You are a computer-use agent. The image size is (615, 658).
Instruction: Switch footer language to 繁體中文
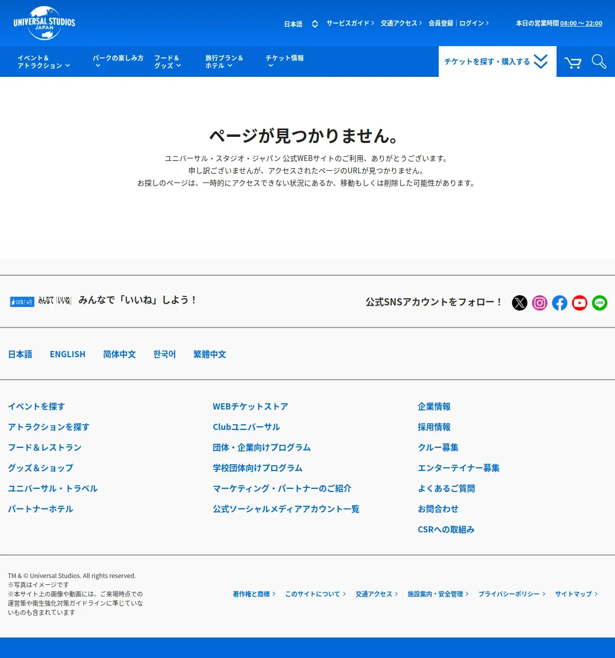(210, 354)
